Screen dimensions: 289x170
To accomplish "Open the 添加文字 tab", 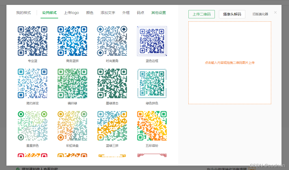I will click(x=108, y=13).
